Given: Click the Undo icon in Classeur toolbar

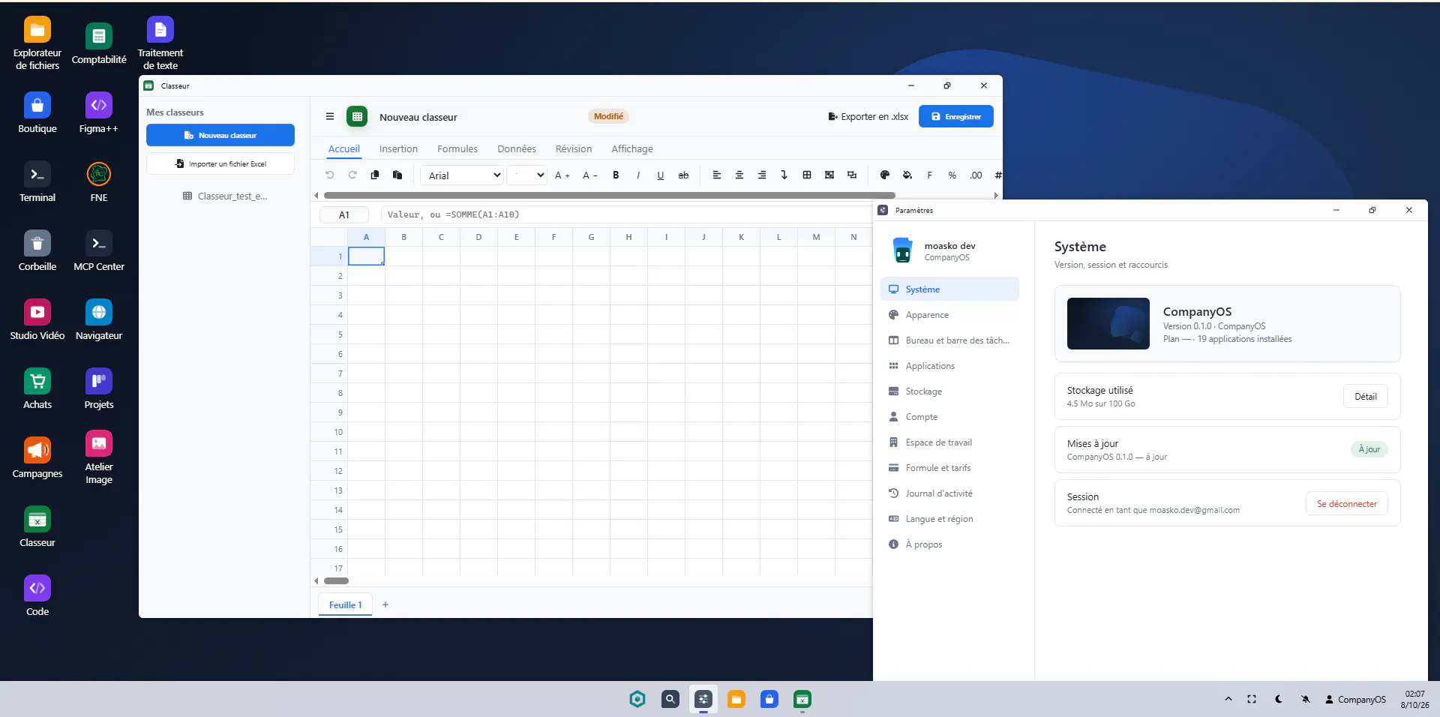Looking at the screenshot, I should 329,175.
